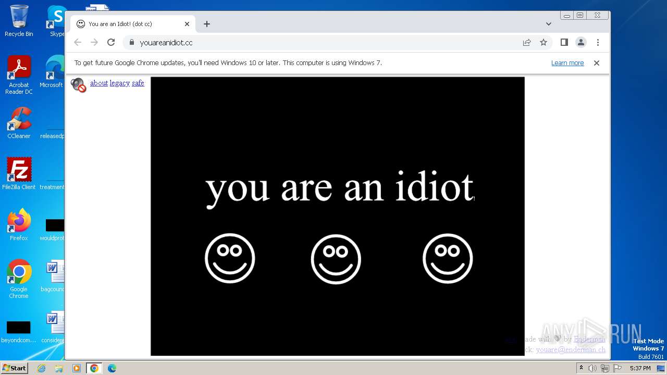The height and width of the screenshot is (375, 667).
Task: Dismiss the Chrome update info bar
Action: coord(597,63)
